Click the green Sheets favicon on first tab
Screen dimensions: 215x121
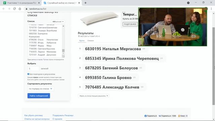[x=5, y=3]
